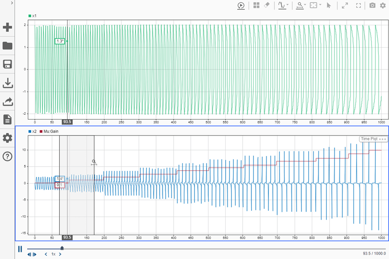
Task: Toggle data cursors with the curve icon
Action: (282, 5)
